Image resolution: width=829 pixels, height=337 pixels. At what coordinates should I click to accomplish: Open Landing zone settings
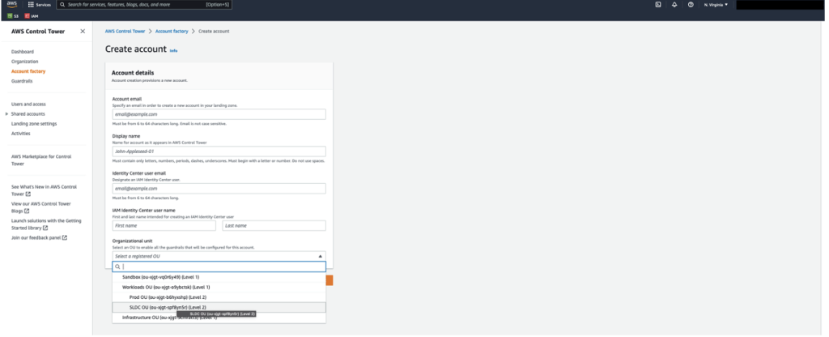(x=34, y=124)
